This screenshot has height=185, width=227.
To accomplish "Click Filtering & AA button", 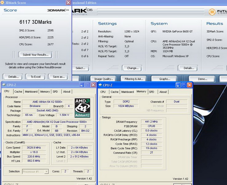I will pyautogui.click(x=134, y=79).
